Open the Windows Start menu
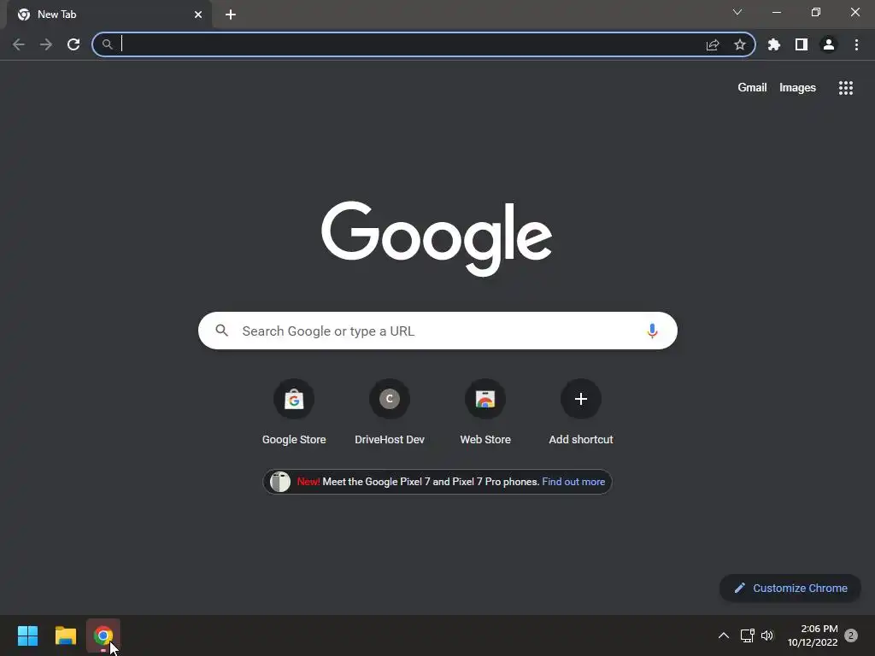Image resolution: width=875 pixels, height=656 pixels. (28, 635)
